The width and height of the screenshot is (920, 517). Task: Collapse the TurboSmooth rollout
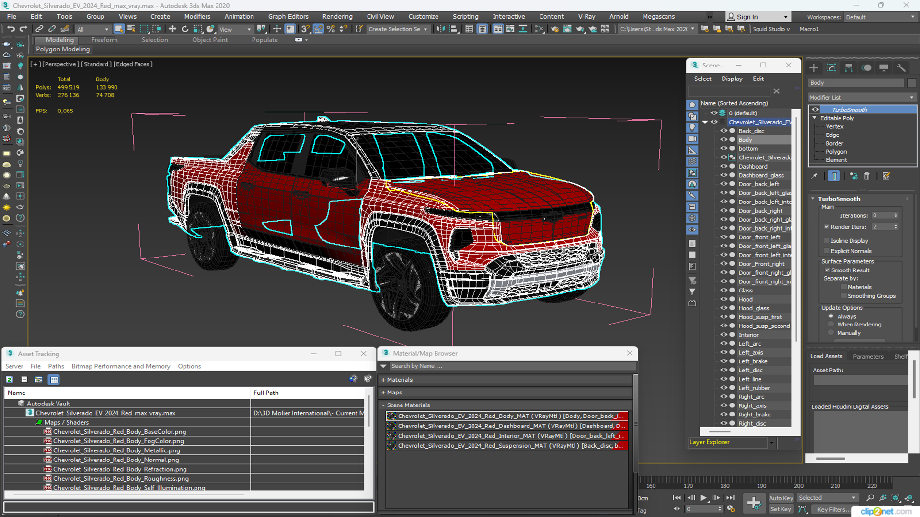click(x=813, y=199)
